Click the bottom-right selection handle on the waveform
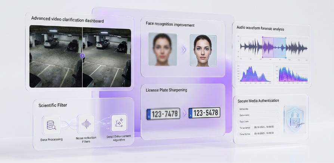 pyautogui.click(x=286, y=58)
